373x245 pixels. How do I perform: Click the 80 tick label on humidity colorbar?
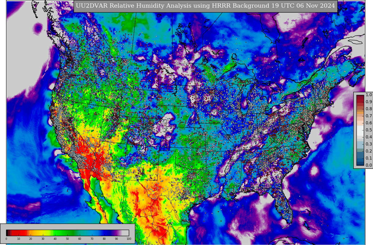click(104, 239)
